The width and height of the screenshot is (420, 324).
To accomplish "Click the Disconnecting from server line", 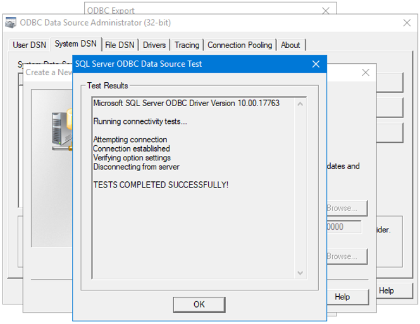I will 137,167.
